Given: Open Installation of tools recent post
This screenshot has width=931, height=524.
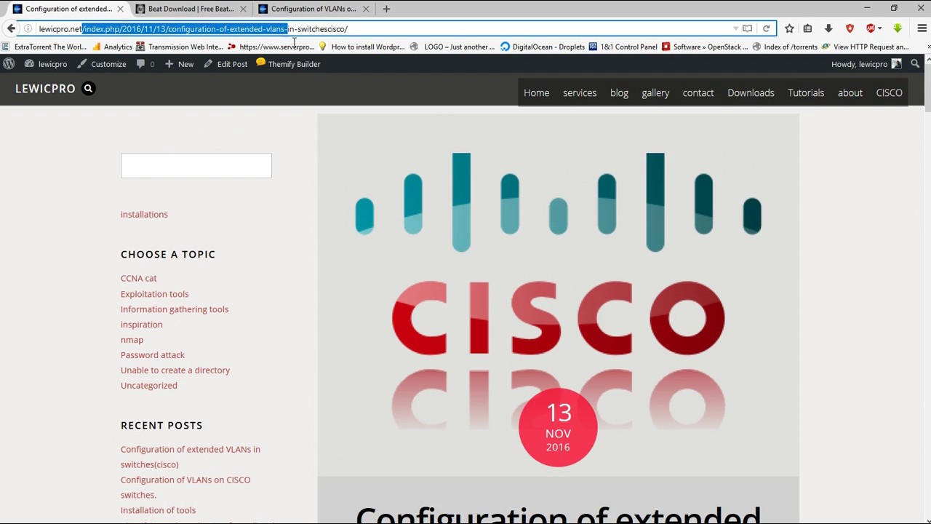Looking at the screenshot, I should [158, 510].
